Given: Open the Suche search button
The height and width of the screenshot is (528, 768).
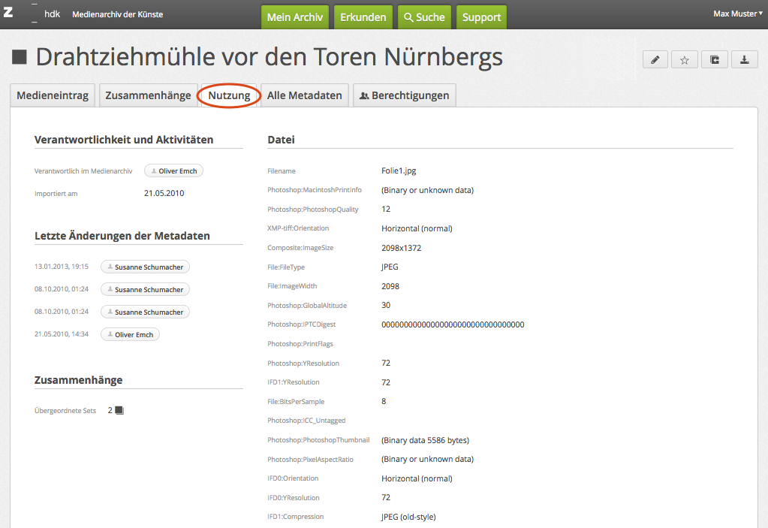Looking at the screenshot, I should click(x=424, y=17).
